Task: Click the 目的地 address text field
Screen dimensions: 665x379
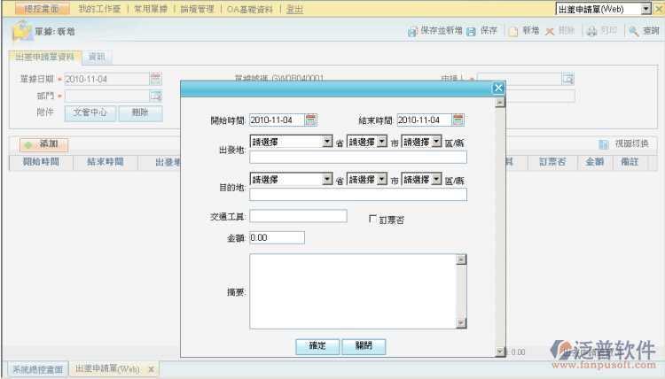Action: pos(358,194)
